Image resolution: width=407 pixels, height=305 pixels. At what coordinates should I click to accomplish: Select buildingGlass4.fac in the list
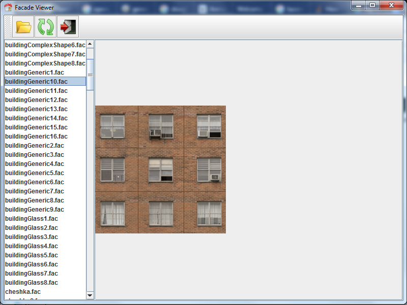click(45, 246)
